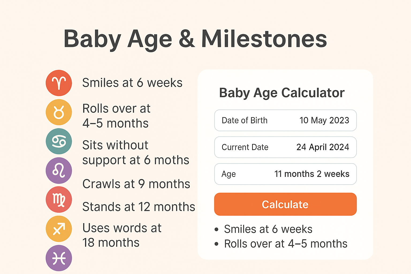This screenshot has height=274, width=411.
Task: Click 'Smiles at 6 weeks' bullet under Calculate
Action: coord(268,229)
